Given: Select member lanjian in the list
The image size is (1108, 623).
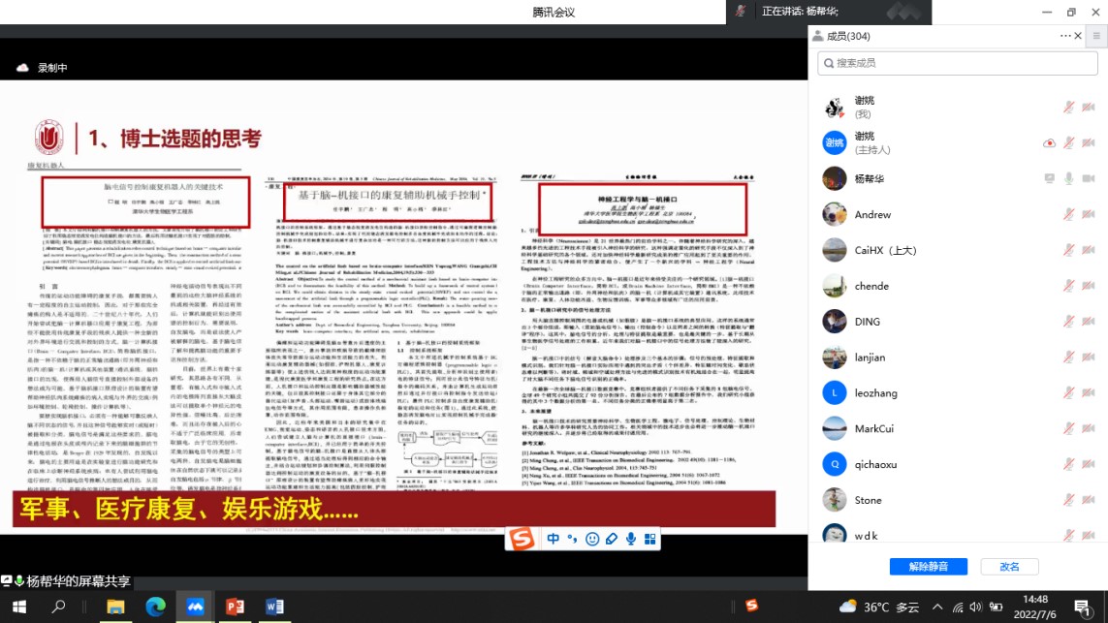Looking at the screenshot, I should 870,358.
